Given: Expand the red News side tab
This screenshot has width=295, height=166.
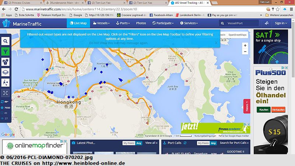Looking at the screenshot, I should coord(247,106).
